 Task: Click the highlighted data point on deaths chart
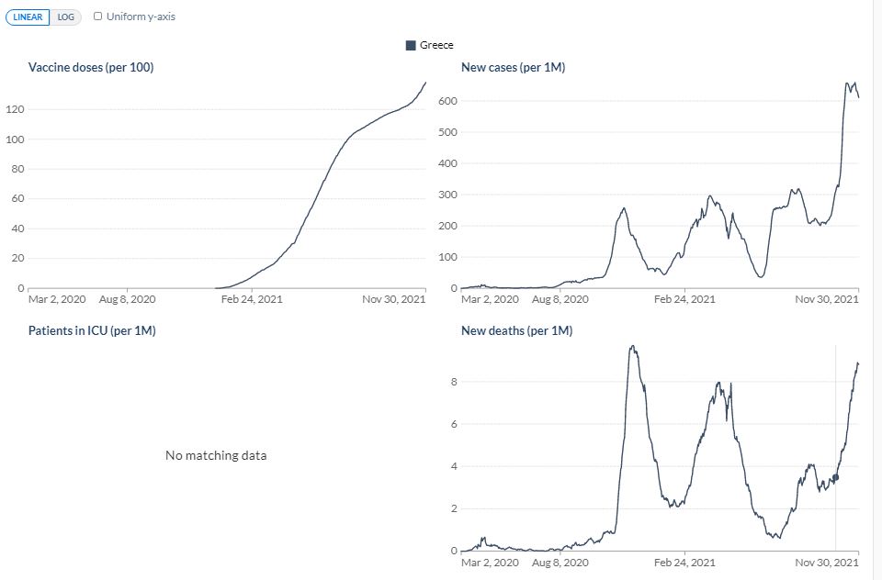[835, 477]
